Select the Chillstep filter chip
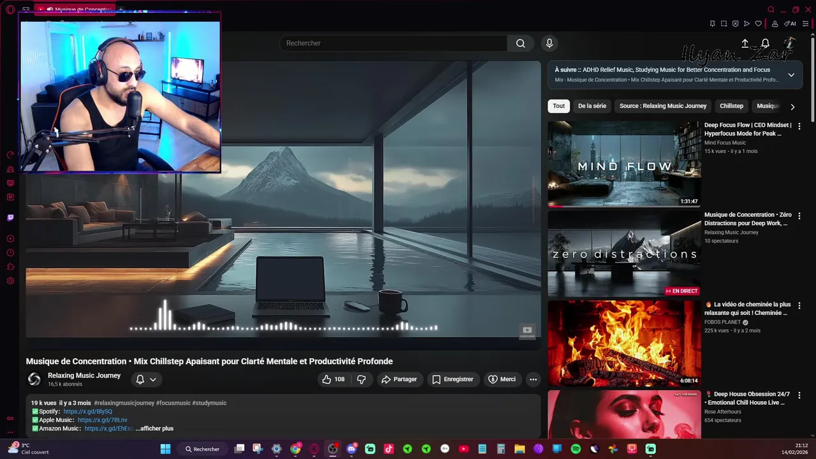The width and height of the screenshot is (816, 459). (732, 106)
